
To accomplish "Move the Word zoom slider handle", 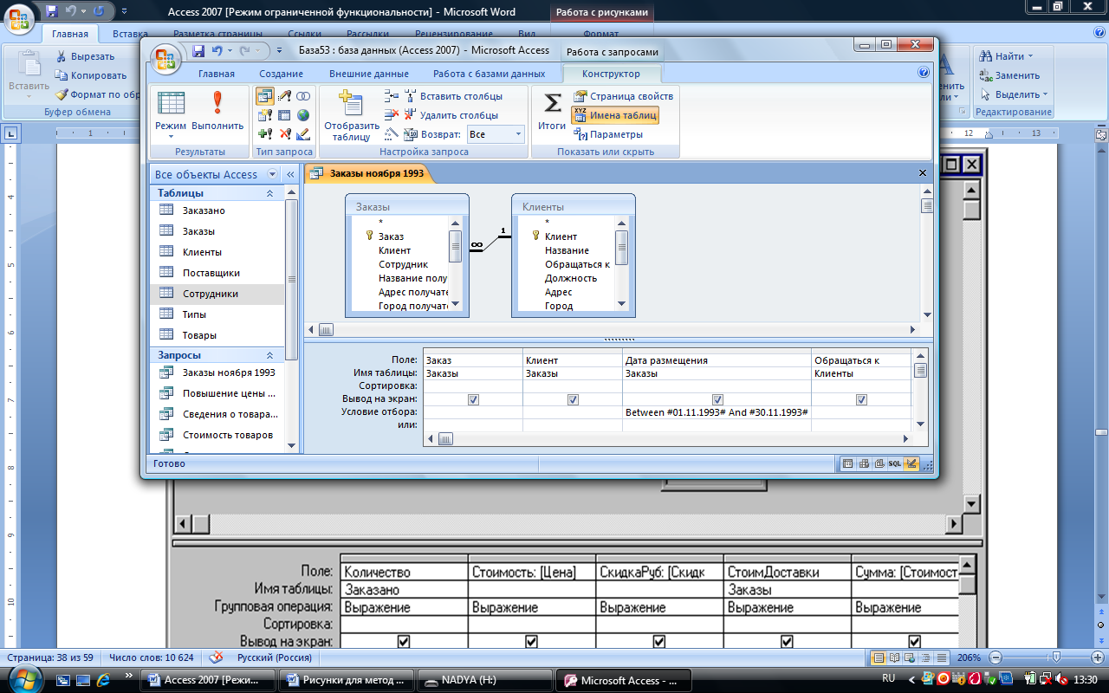I will [1055, 657].
